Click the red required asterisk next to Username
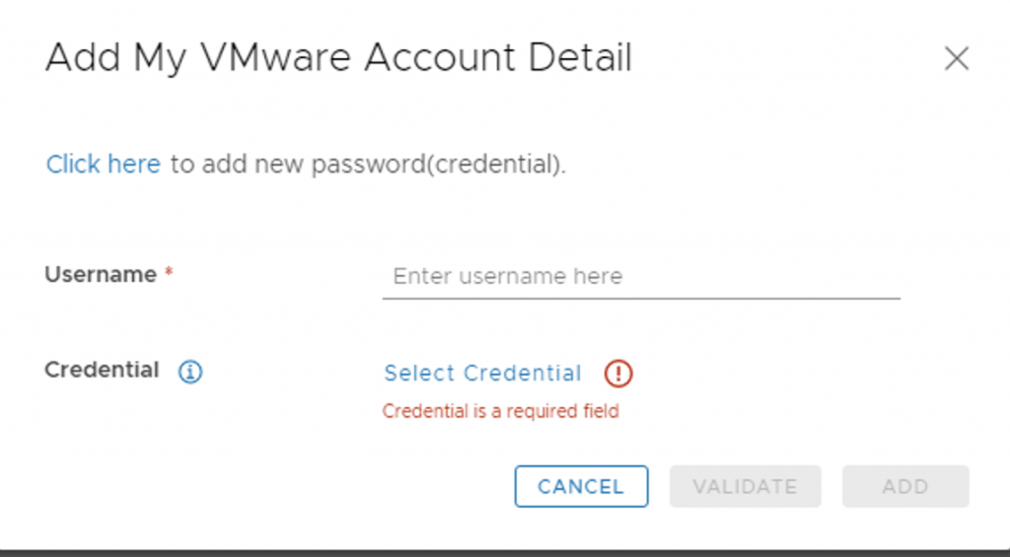Screen dimensions: 1010x557 (169, 275)
